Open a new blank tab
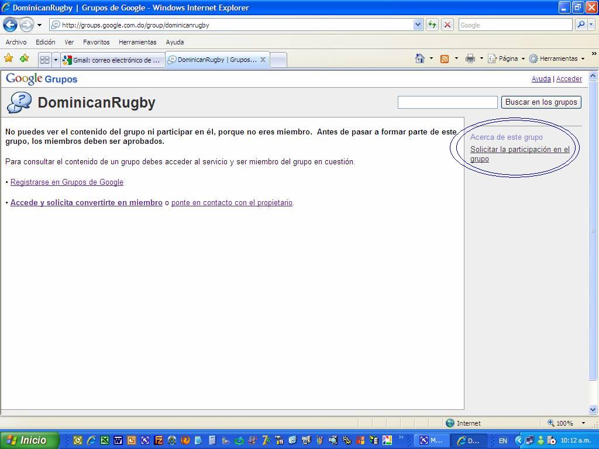The height and width of the screenshot is (449, 599). point(278,60)
